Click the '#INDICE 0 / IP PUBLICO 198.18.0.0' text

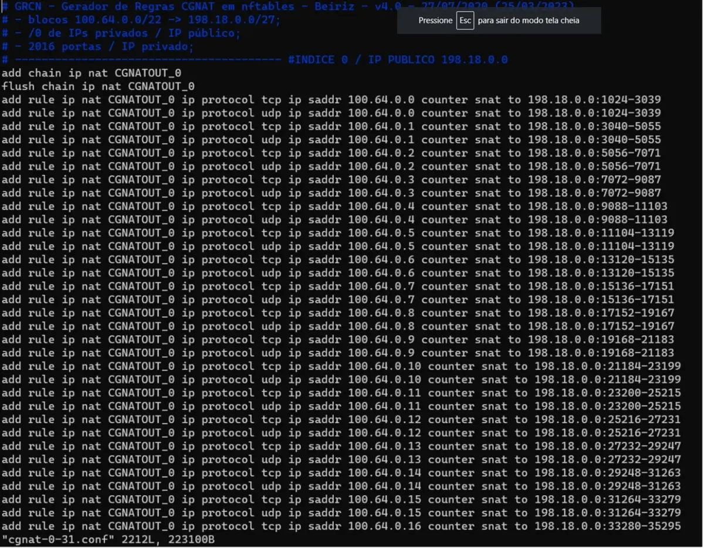point(398,60)
